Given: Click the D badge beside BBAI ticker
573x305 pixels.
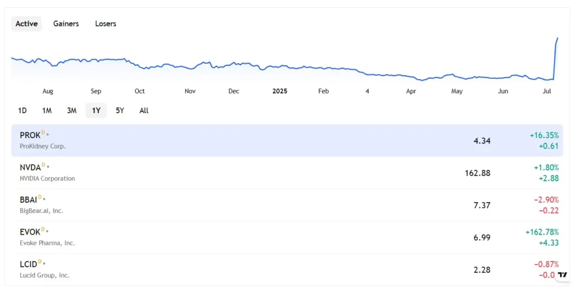Looking at the screenshot, I should (40, 197).
